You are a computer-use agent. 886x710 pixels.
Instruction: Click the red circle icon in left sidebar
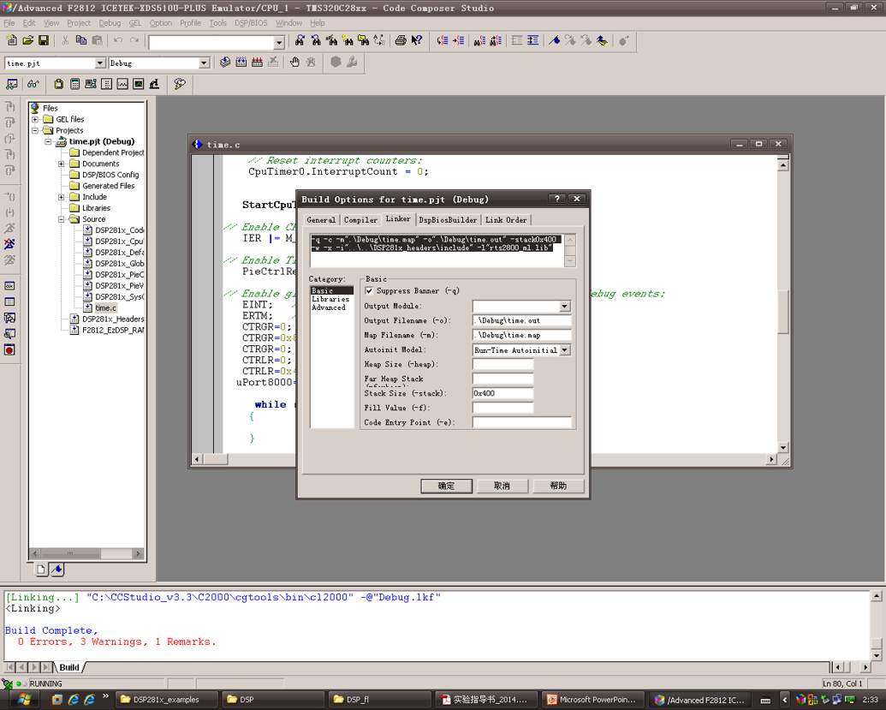pyautogui.click(x=9, y=350)
